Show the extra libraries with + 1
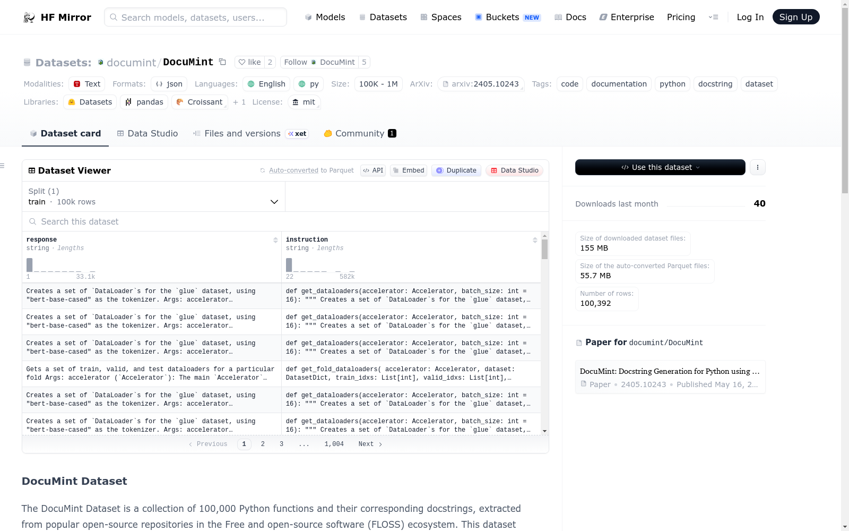 tap(239, 102)
